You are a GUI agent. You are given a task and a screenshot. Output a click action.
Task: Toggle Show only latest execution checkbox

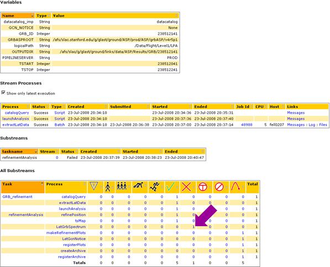(3, 93)
